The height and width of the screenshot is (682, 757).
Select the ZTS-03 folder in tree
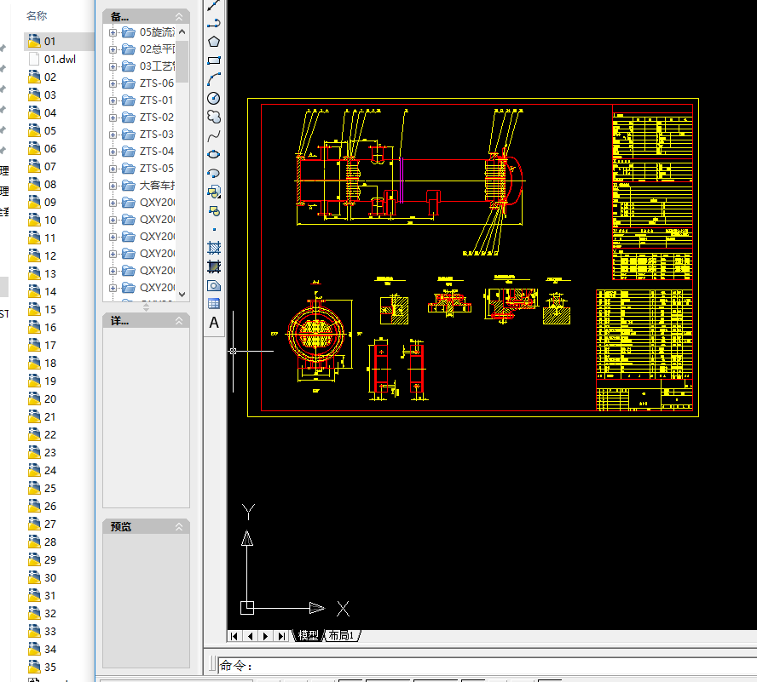(156, 135)
